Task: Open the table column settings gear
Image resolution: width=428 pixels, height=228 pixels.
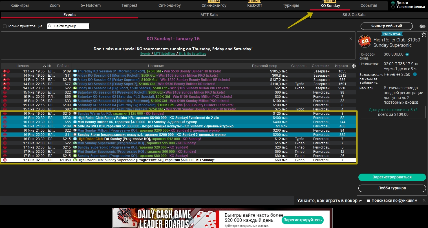Action: 354,66
